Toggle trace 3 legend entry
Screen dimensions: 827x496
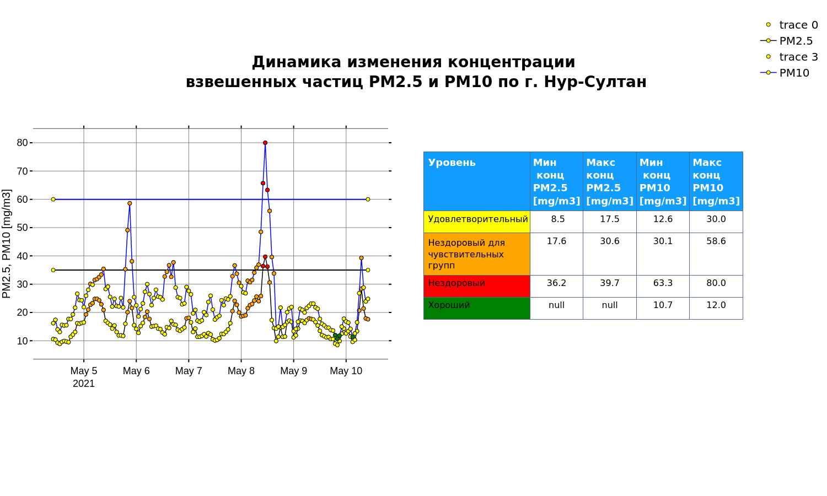tap(789, 57)
